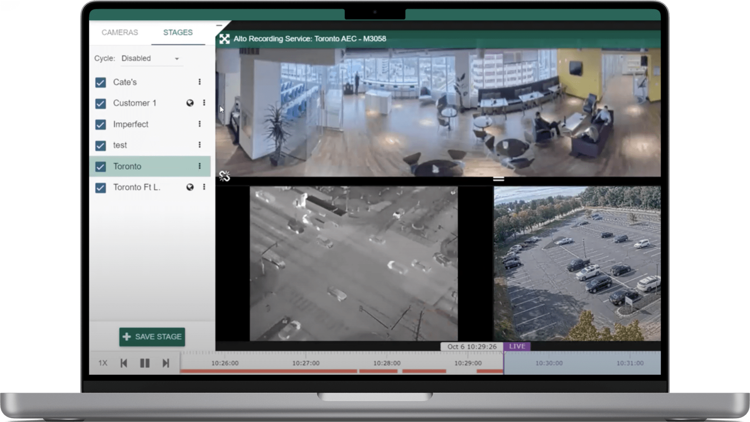750x422 pixels.
Task: Click the SAVE STAGE button
Action: 152,337
